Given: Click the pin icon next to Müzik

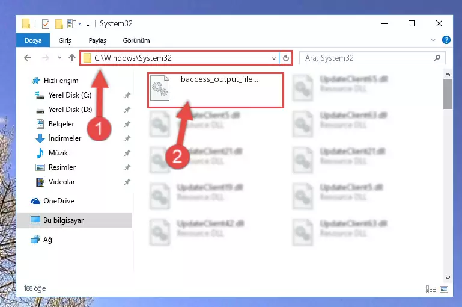Looking at the screenshot, I should coord(127,153).
